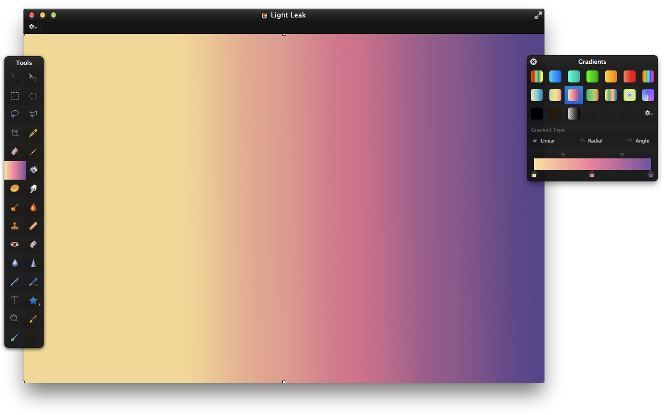Select the Brush tool
This screenshot has height=415, width=664.
point(33,152)
